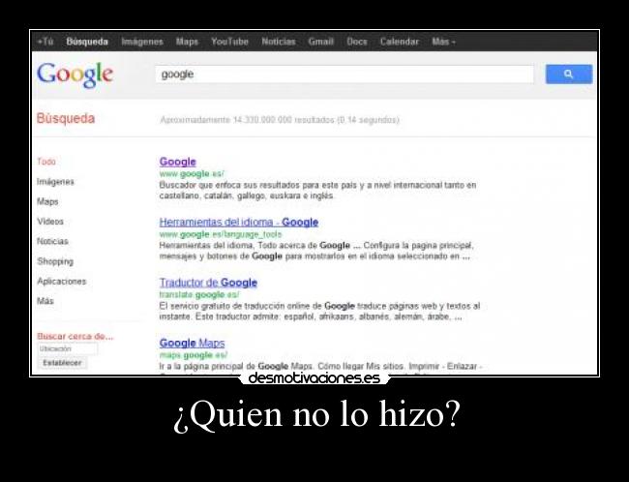This screenshot has height=482, width=629.
Task: Click the www.google.es/ green URL
Action: [192, 174]
